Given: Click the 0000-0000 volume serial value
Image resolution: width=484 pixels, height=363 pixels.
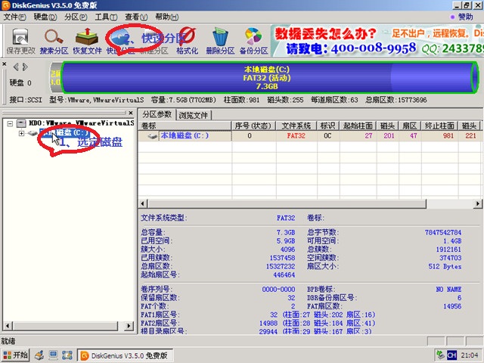Looking at the screenshot, I should pos(278,290).
